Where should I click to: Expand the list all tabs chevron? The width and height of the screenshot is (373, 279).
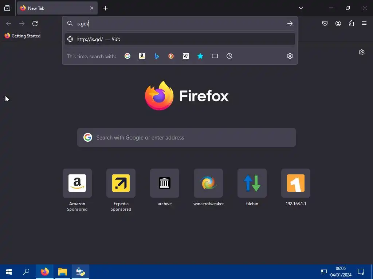coord(301,8)
